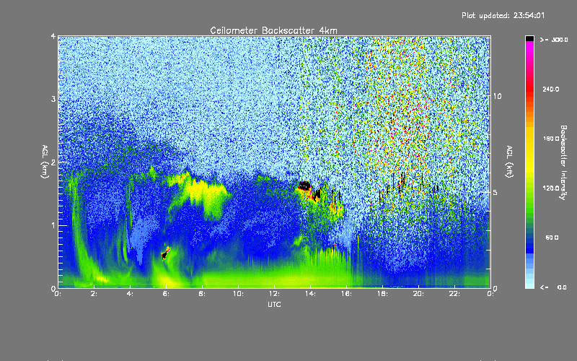Click the '240.0' colorbar value
The height and width of the screenshot is (361, 577).
point(551,89)
